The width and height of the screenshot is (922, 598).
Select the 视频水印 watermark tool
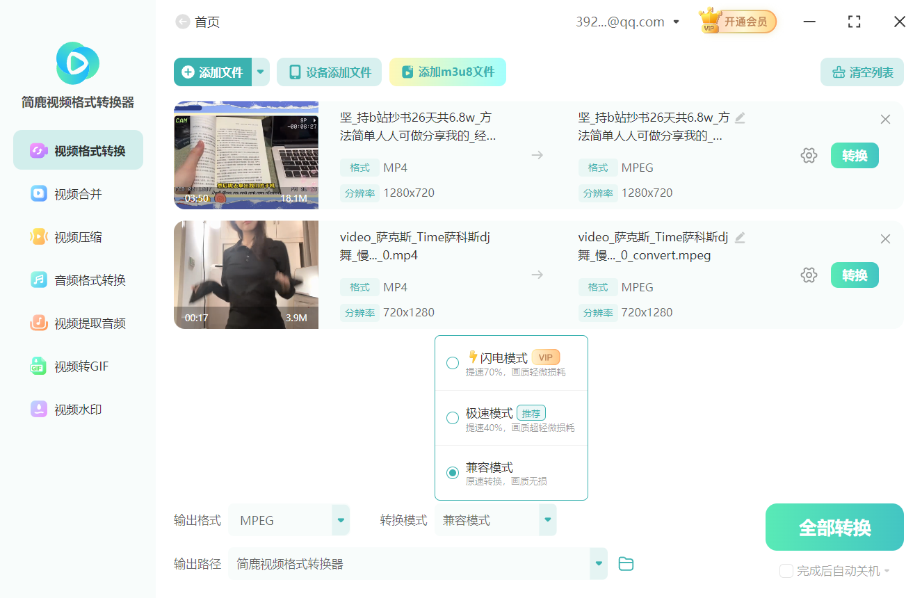point(78,410)
